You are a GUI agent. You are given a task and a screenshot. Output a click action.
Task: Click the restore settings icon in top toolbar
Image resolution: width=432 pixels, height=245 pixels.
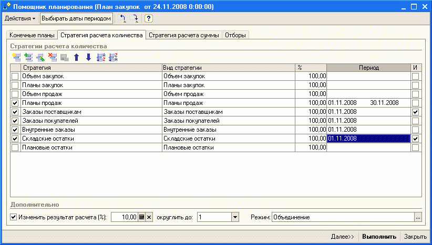coord(122,18)
